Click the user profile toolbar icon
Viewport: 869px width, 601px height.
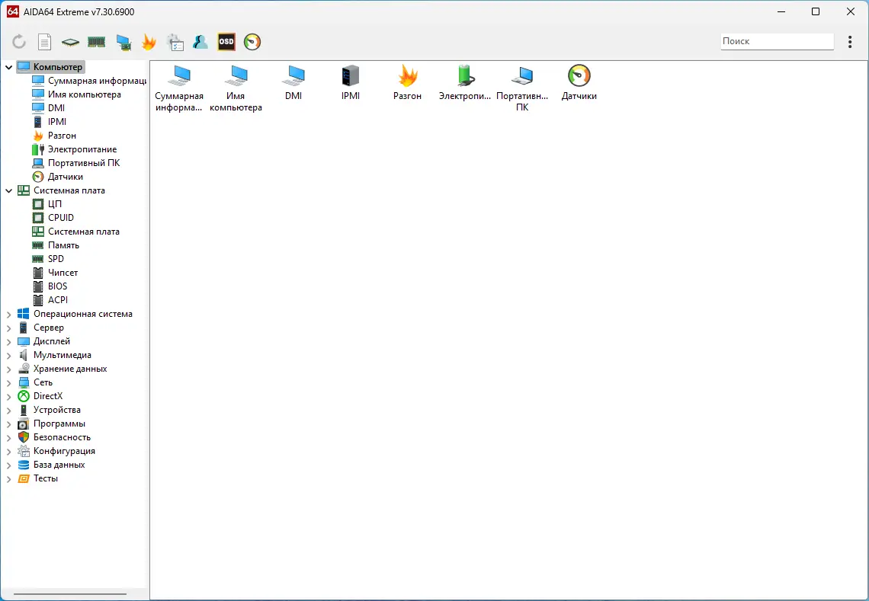point(200,42)
